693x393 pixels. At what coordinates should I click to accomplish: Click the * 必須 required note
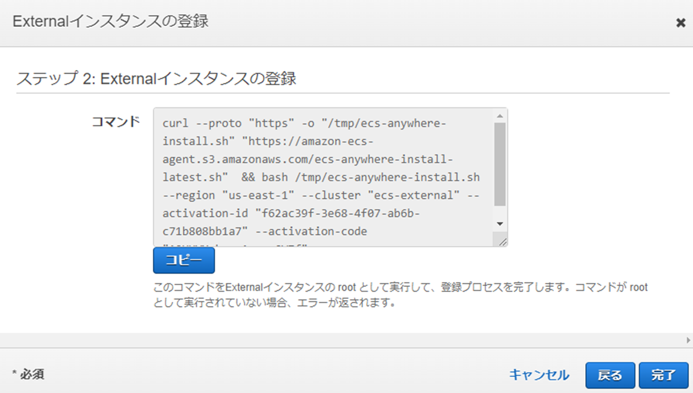pos(28,374)
